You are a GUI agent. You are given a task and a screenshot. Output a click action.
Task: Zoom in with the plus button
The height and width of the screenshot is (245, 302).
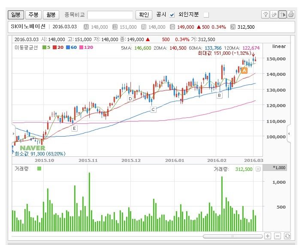[x=268, y=236]
